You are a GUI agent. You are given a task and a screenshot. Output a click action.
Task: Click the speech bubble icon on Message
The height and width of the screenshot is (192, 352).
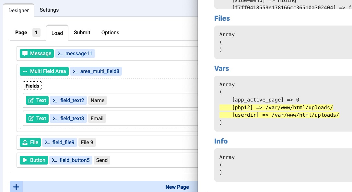pyautogui.click(x=25, y=53)
